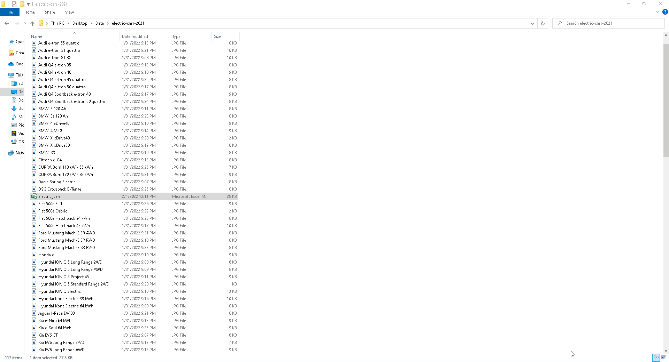Expand the quick access toolbar customization menu

click(29, 4)
